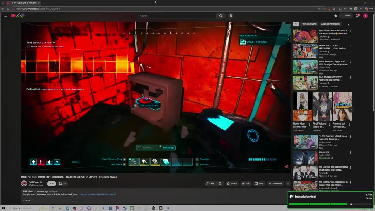
Task: Open the settings gear on the taskbar
Action: point(168,208)
